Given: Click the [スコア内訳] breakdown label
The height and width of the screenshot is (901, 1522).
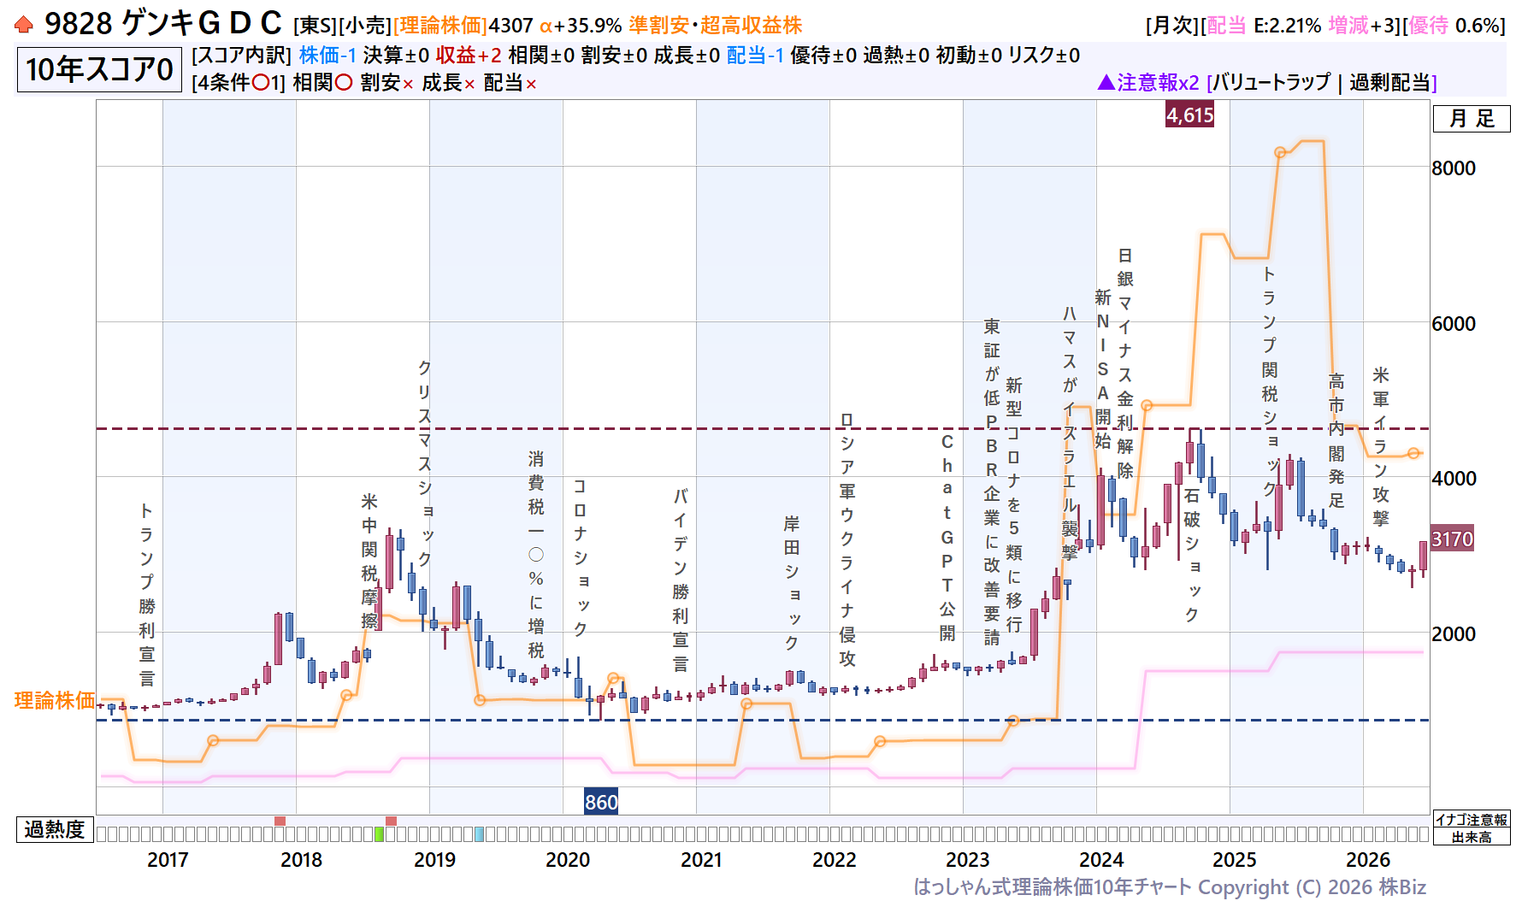Looking at the screenshot, I should [242, 56].
